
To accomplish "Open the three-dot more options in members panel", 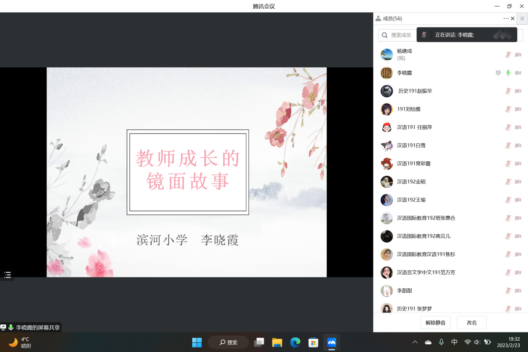I will pyautogui.click(x=506, y=18).
